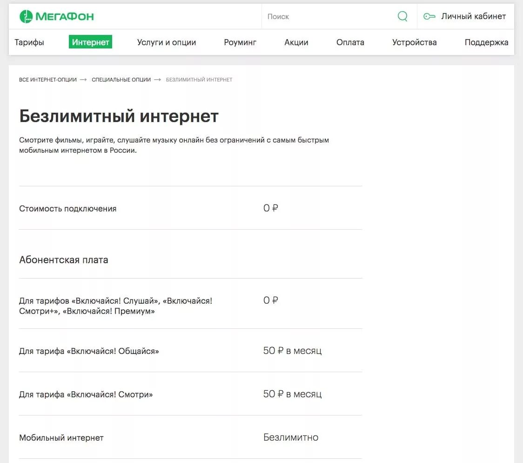523x463 pixels.
Task: Open the Поддержка menu item
Action: click(x=486, y=42)
